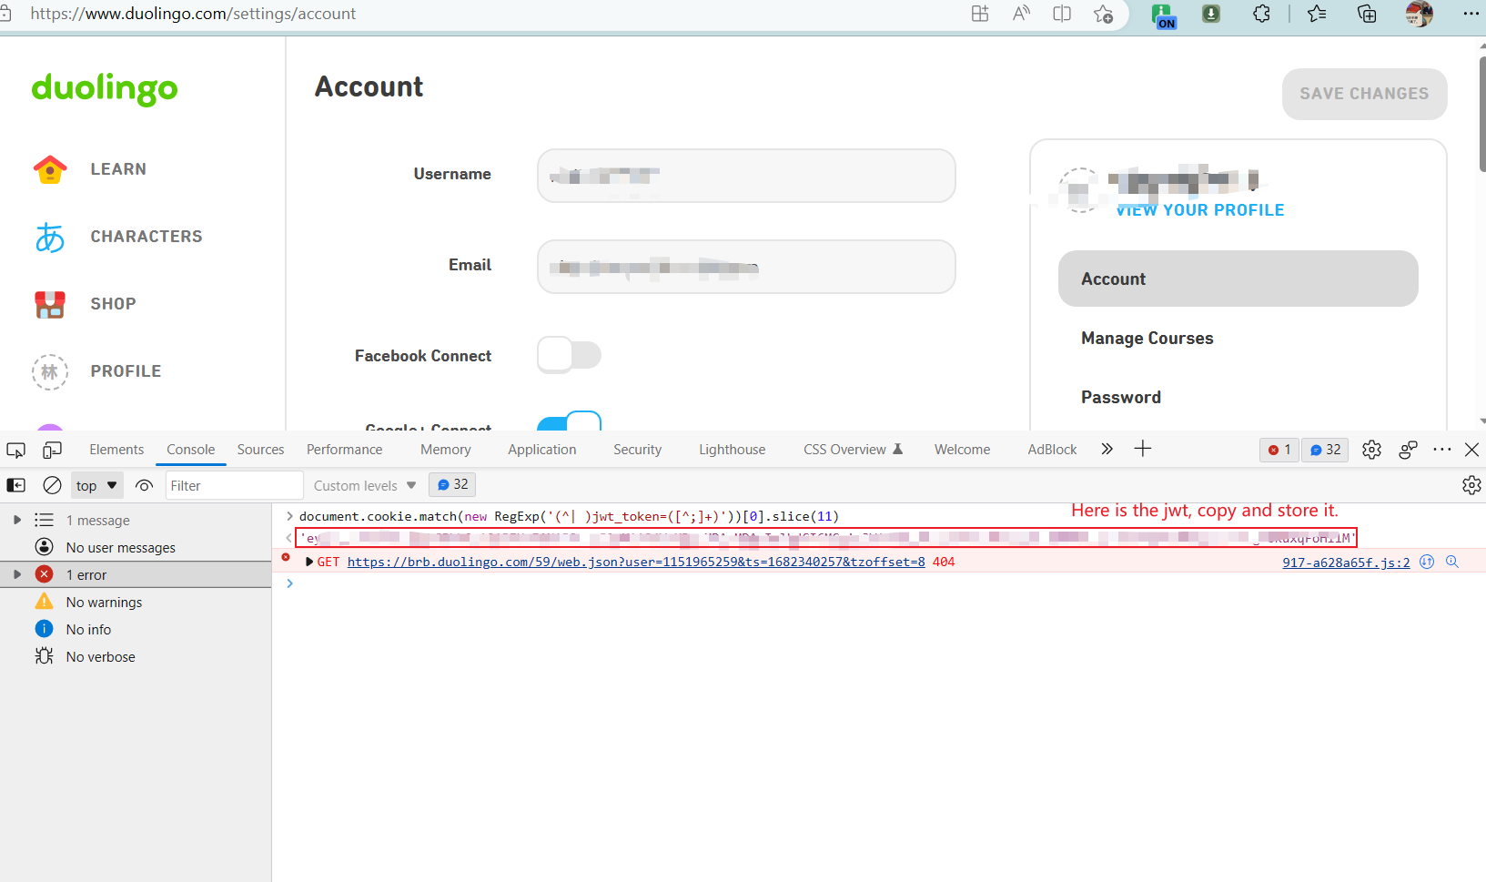Screen dimensions: 1486x882
Task: Open browser Extensions puzzle icon
Action: click(x=1261, y=14)
